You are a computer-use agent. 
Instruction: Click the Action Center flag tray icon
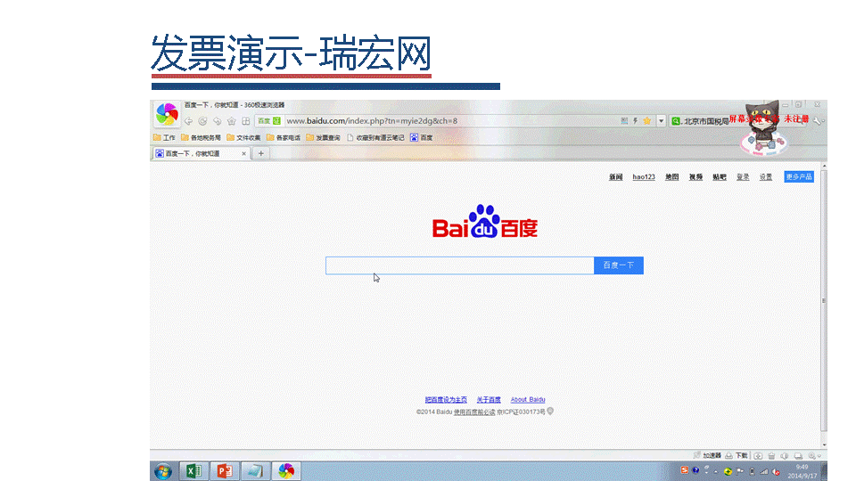[x=740, y=472]
